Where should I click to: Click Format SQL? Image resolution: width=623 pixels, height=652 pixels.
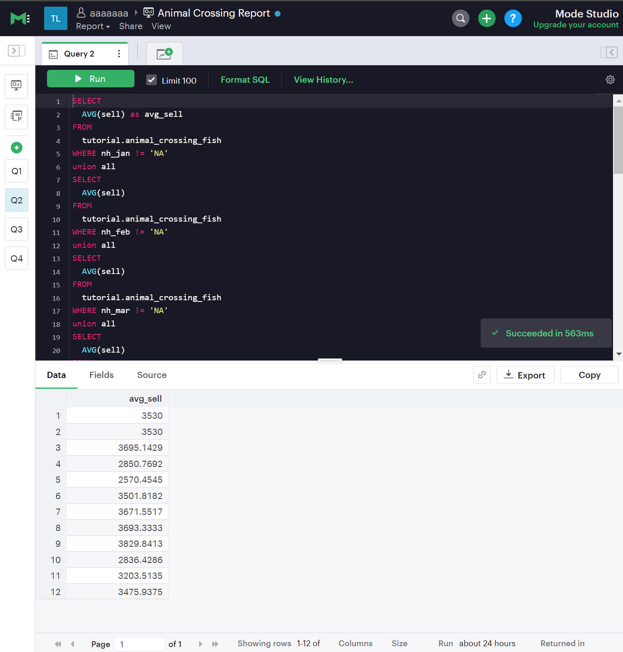pyautogui.click(x=245, y=80)
